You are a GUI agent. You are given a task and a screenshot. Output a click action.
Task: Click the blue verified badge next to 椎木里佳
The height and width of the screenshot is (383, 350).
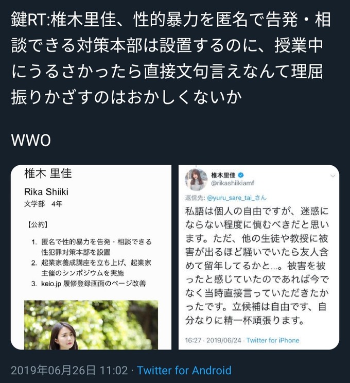(x=241, y=175)
